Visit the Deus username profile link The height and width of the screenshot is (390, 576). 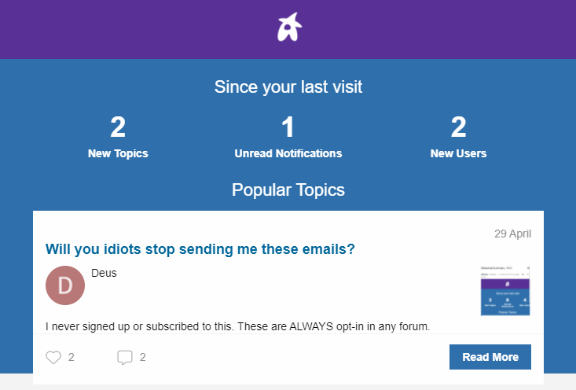105,274
